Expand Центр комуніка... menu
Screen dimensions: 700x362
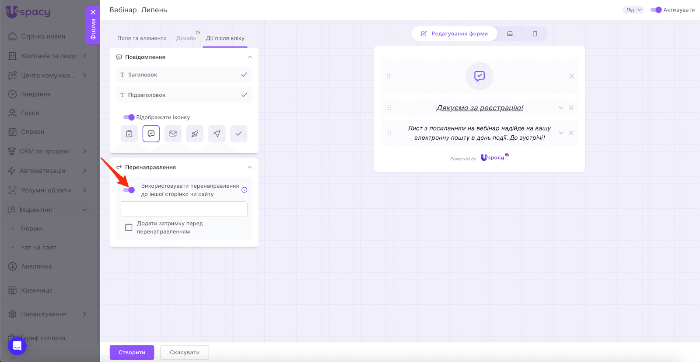[x=84, y=76]
